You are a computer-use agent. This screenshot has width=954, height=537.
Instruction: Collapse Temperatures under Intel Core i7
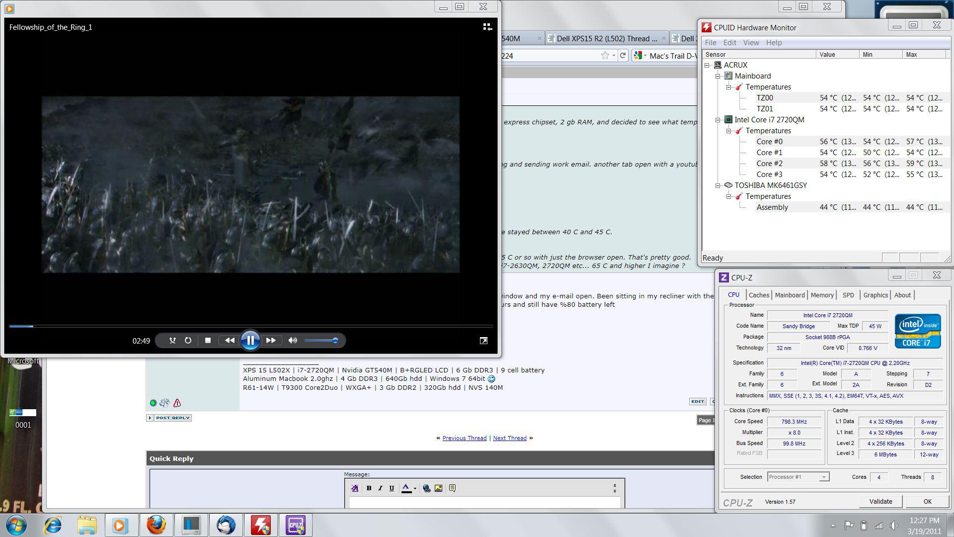pyautogui.click(x=729, y=131)
